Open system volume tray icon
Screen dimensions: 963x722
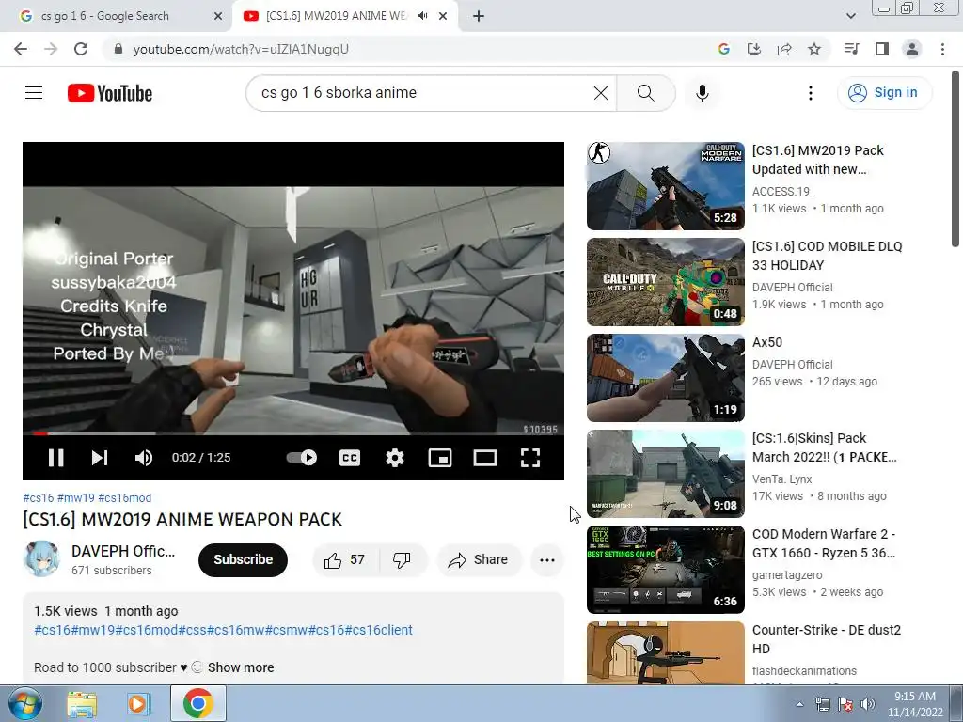(x=868, y=704)
